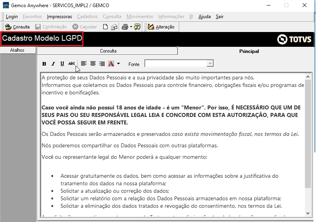Apply strikethrough ABC formatting
The image size is (316, 222).
[x=72, y=64]
